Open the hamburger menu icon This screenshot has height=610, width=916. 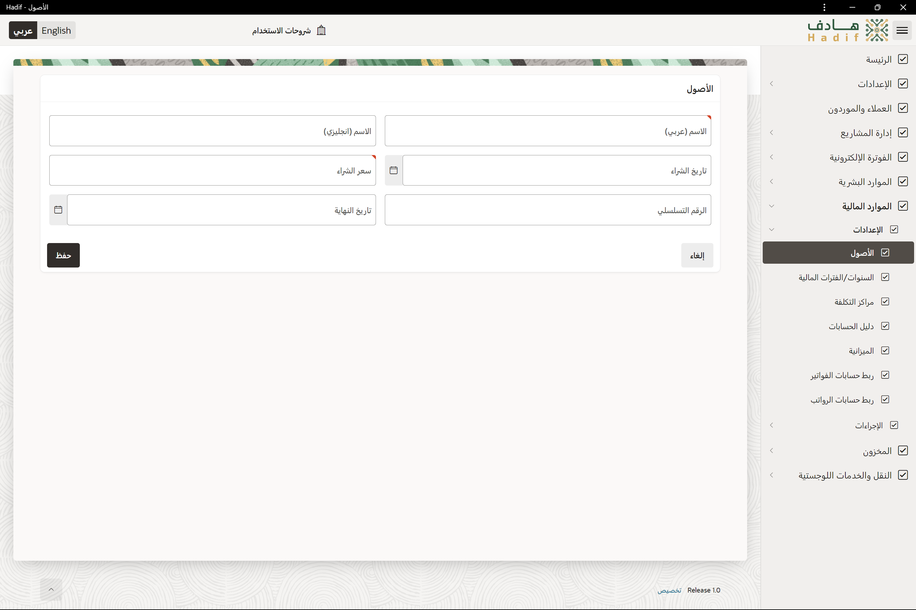pyautogui.click(x=902, y=30)
